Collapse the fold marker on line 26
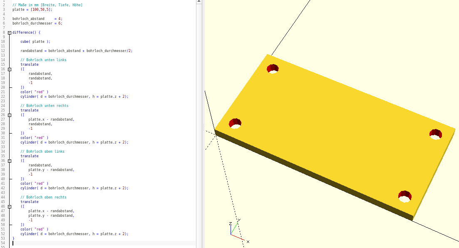The width and height of the screenshot is (459, 248). point(9,115)
